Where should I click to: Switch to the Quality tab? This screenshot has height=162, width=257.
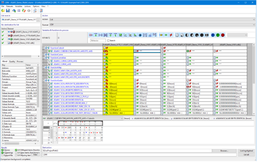click(x=12, y=61)
